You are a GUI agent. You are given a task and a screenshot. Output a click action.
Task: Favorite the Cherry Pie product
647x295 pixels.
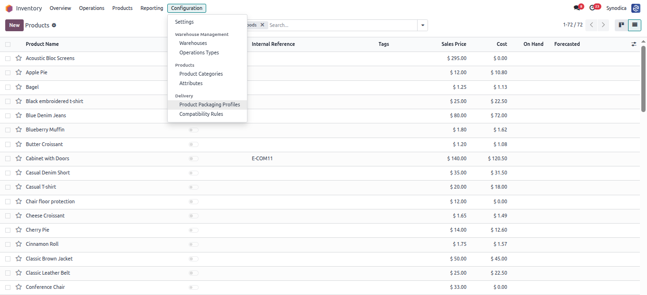pos(18,230)
